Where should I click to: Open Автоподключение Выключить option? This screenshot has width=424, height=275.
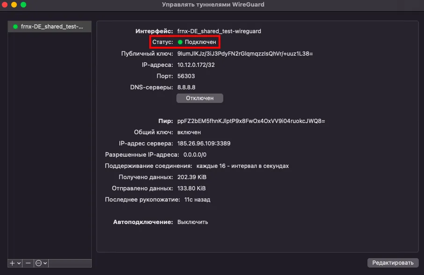192,222
